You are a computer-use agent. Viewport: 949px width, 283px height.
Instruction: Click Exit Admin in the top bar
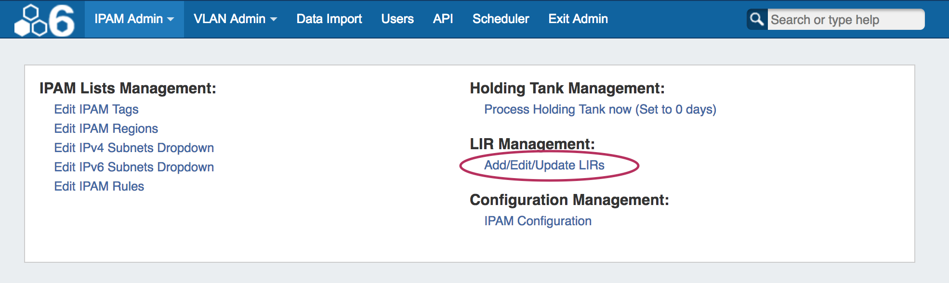[578, 19]
